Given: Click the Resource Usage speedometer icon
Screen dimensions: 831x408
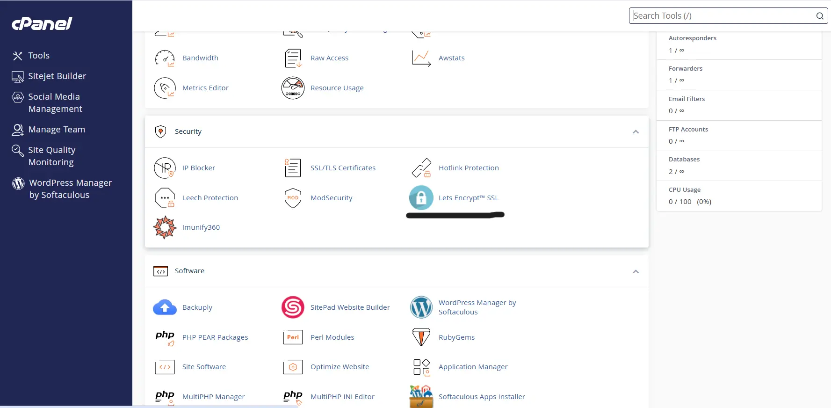Looking at the screenshot, I should point(293,88).
